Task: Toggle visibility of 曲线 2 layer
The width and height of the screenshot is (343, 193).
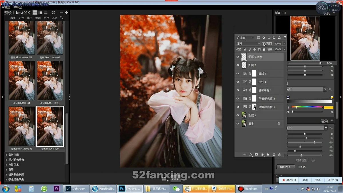Action: [x=238, y=73]
